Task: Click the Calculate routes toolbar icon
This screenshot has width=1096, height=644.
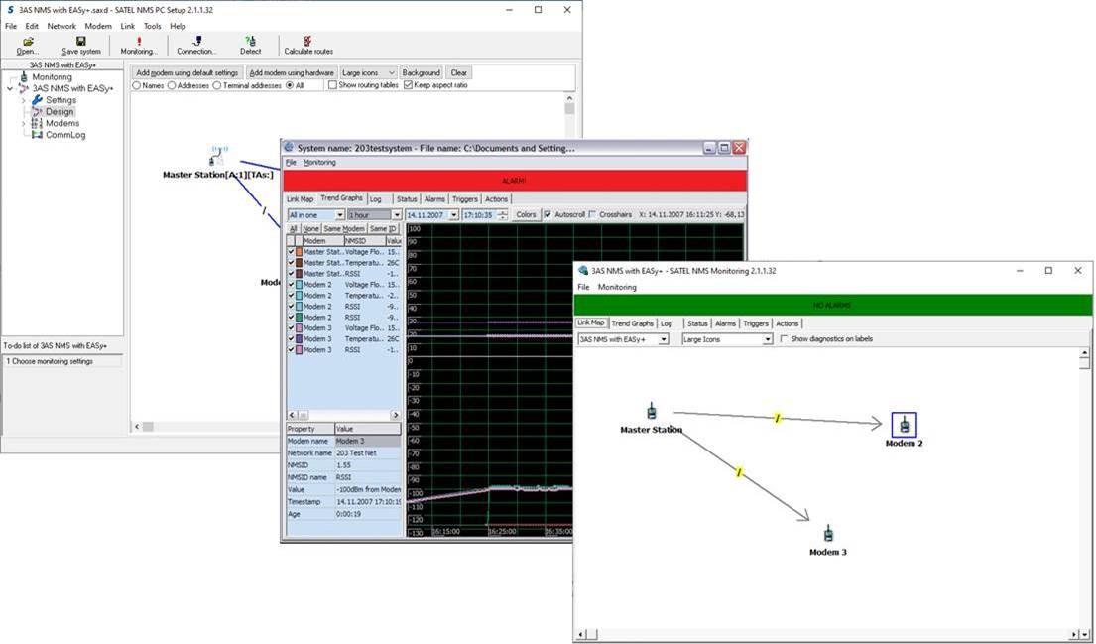Action: [307, 42]
